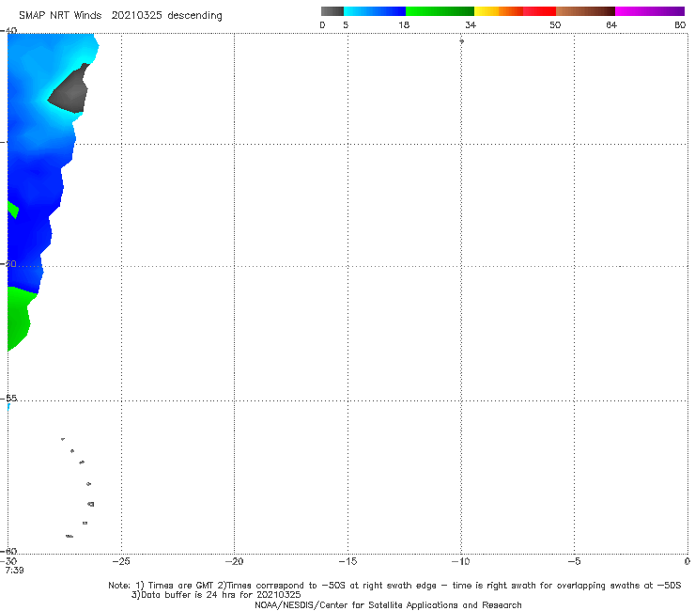This screenshot has height=611, width=695.
Task: Click the gray segment of the color bar
Action: [332, 11]
